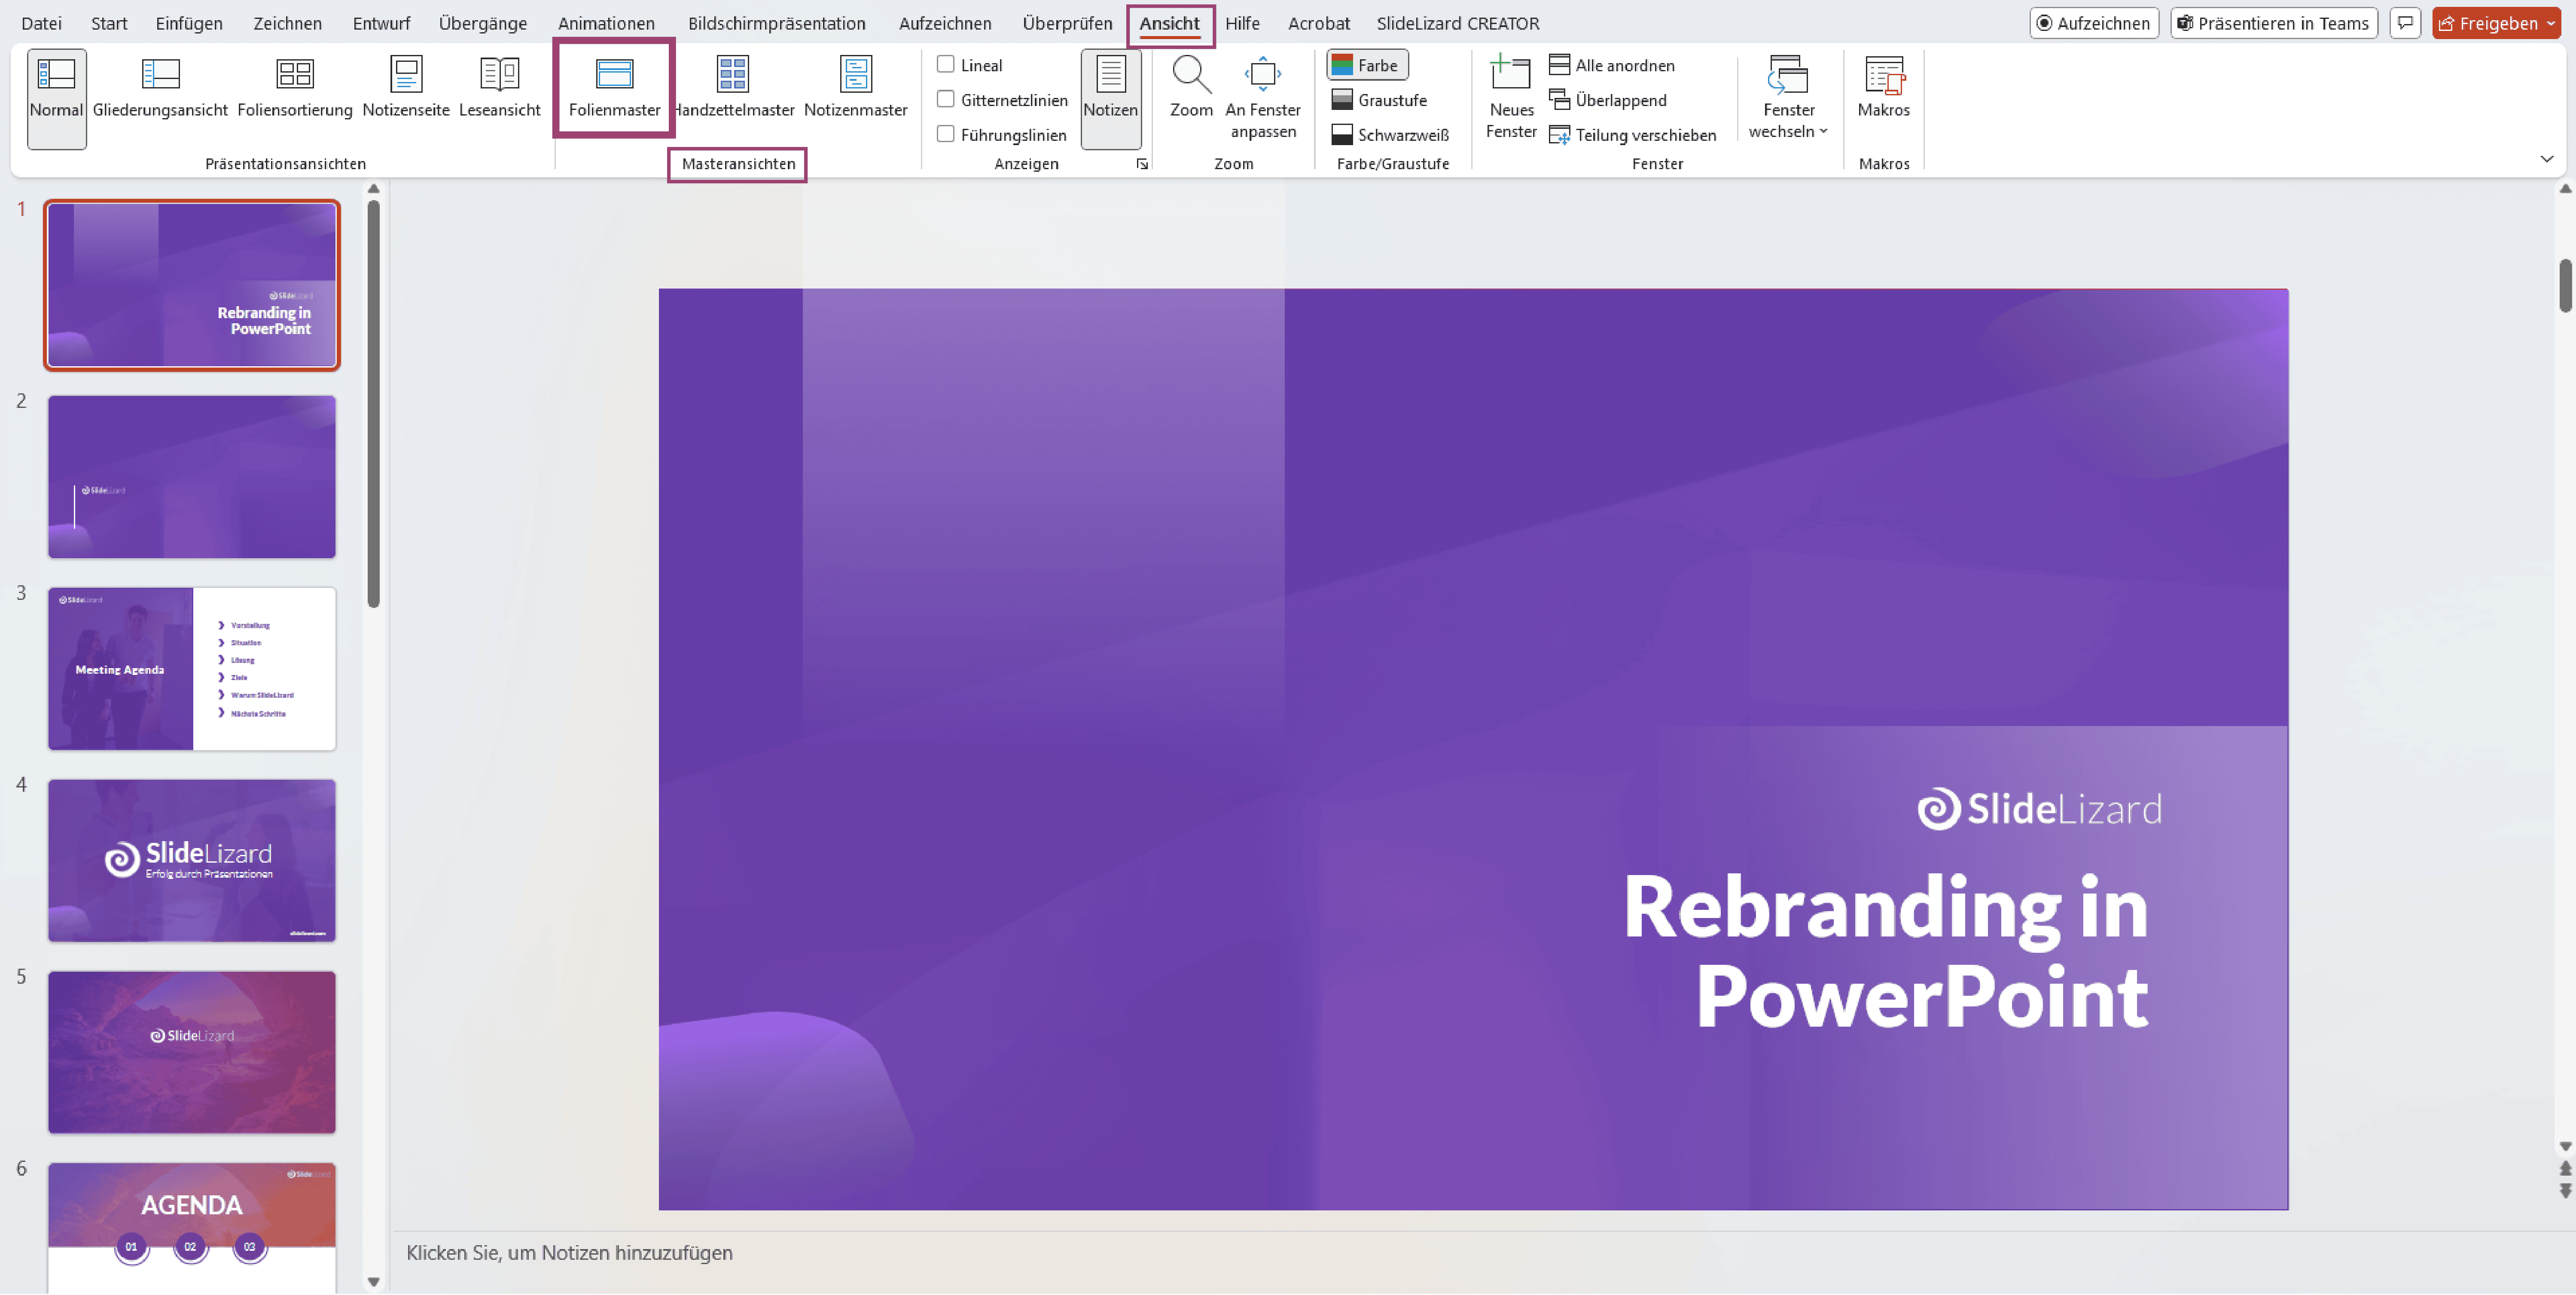Switch to the Animationen tab
The image size is (2576, 1295).
click(x=606, y=23)
